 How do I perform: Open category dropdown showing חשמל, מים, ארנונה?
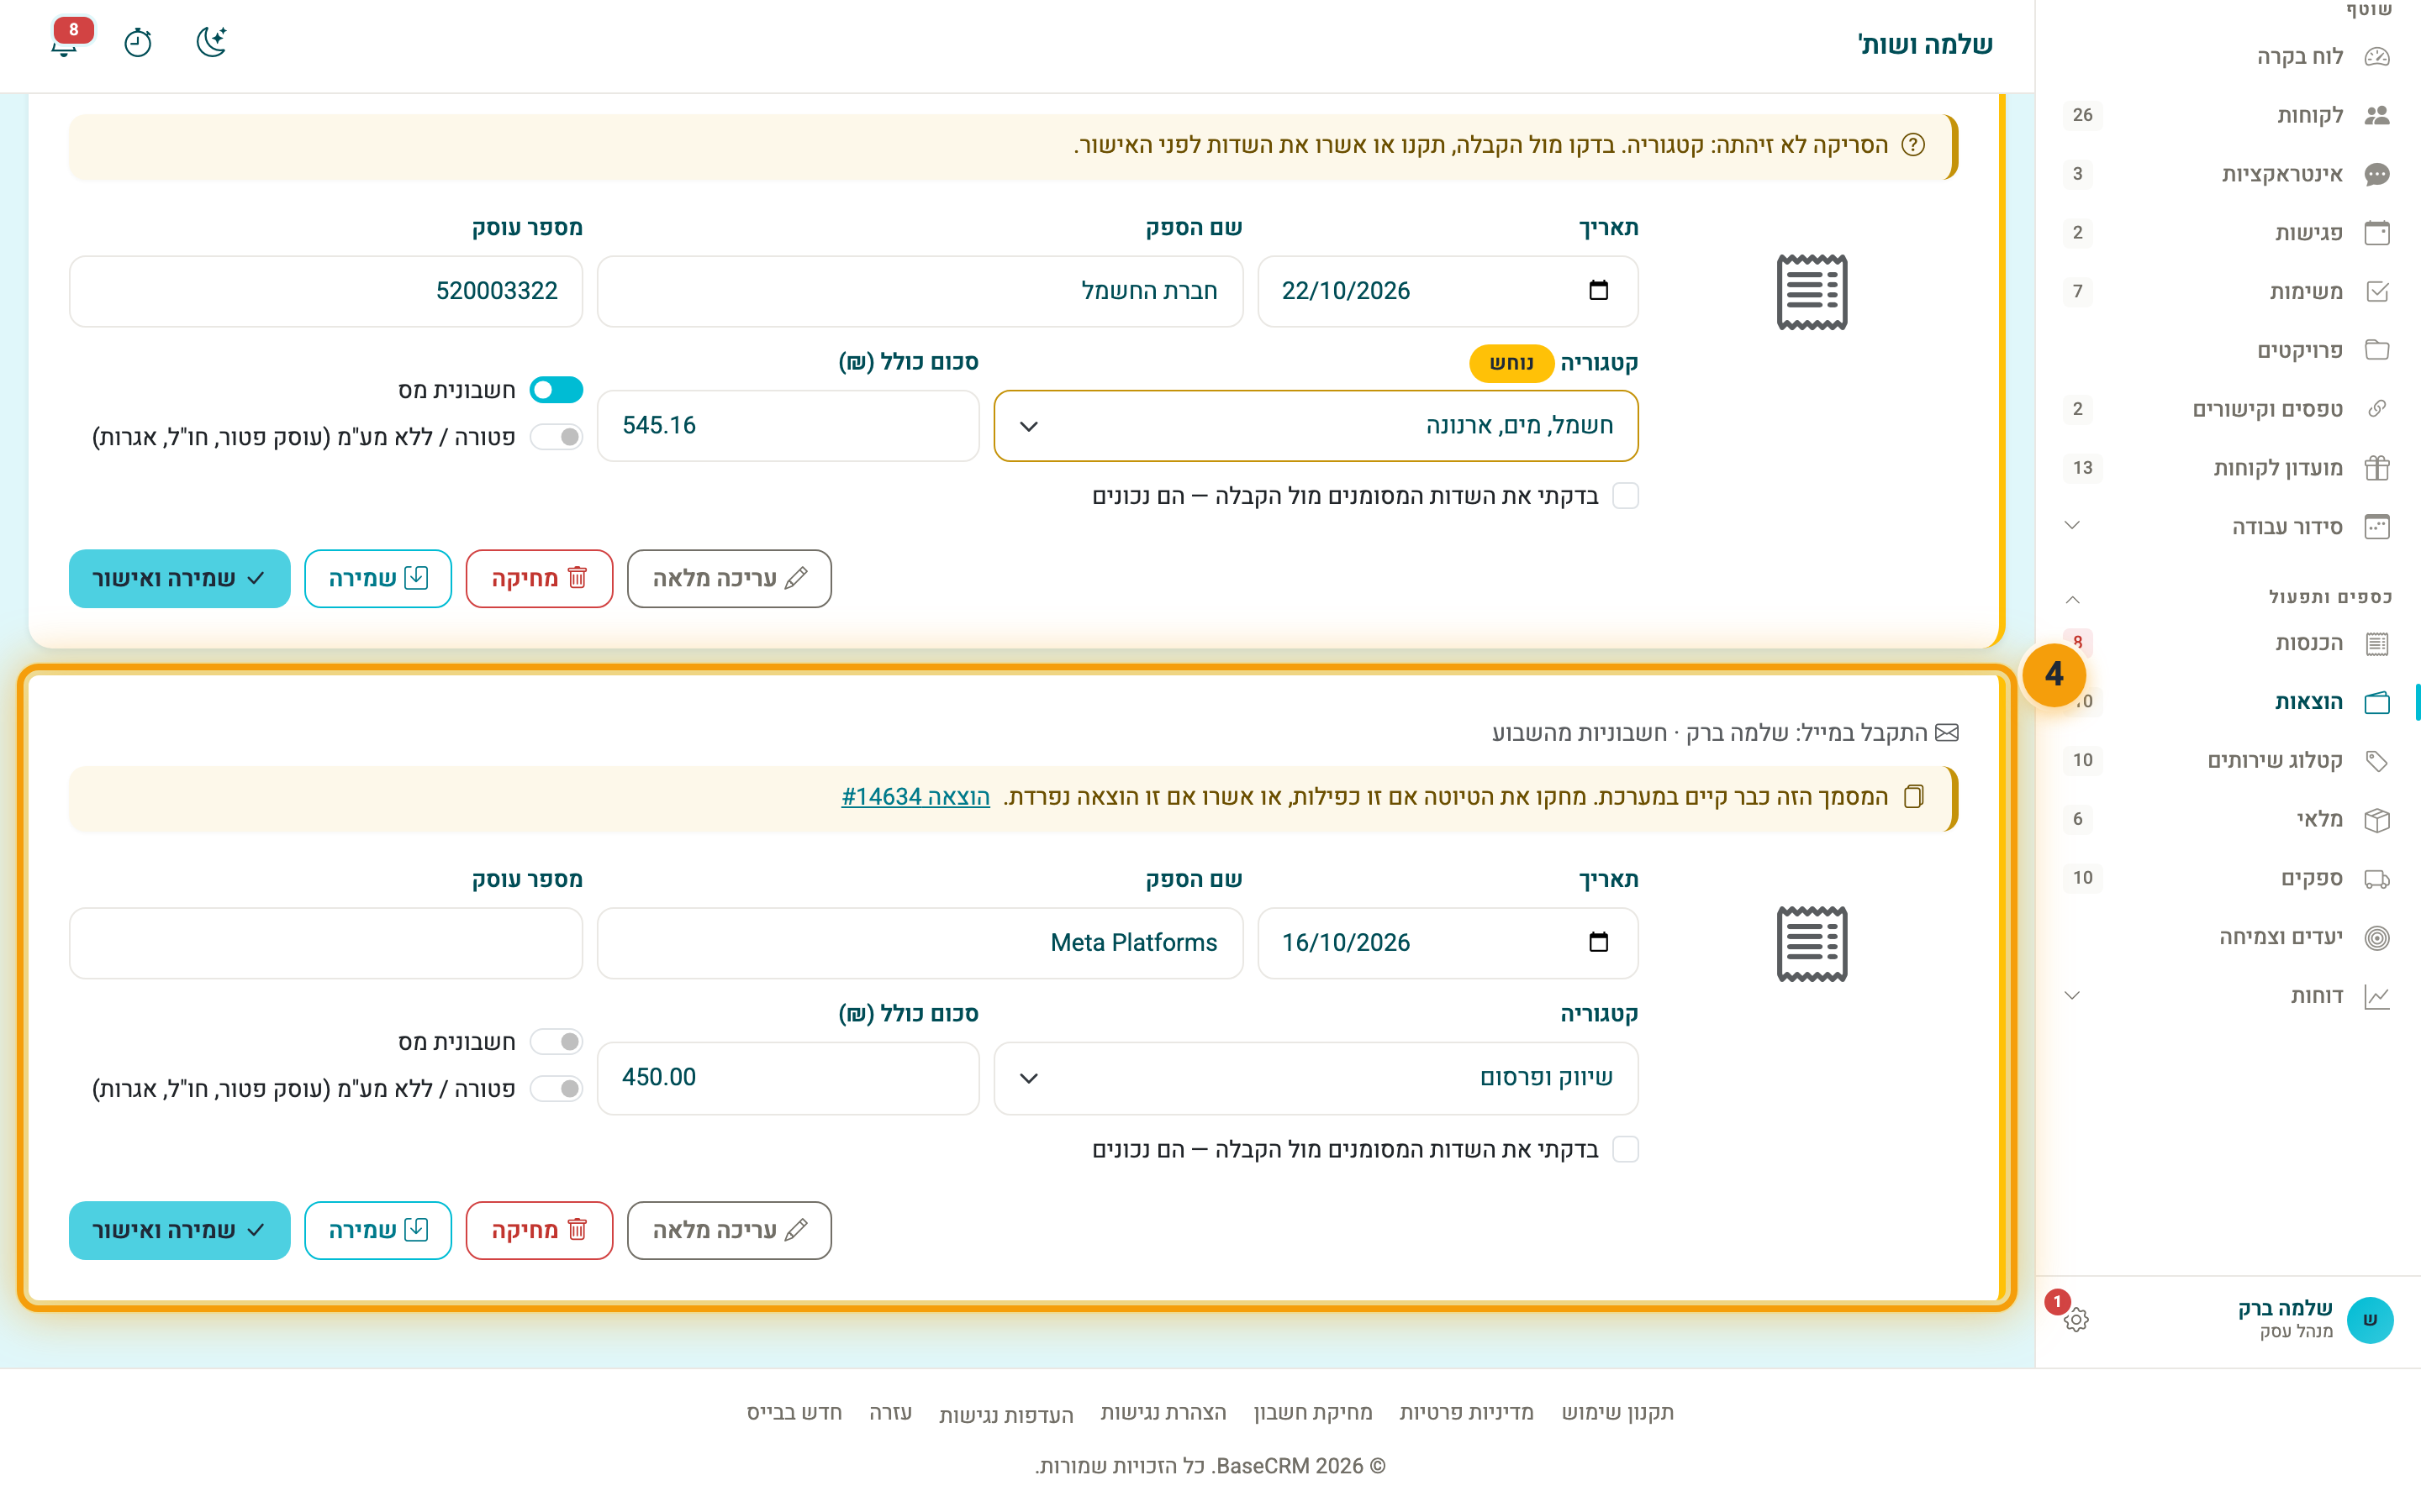1316,426
